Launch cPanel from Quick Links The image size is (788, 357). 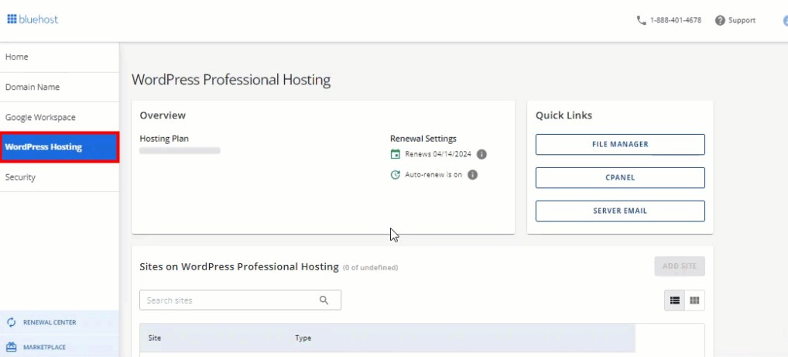620,178
